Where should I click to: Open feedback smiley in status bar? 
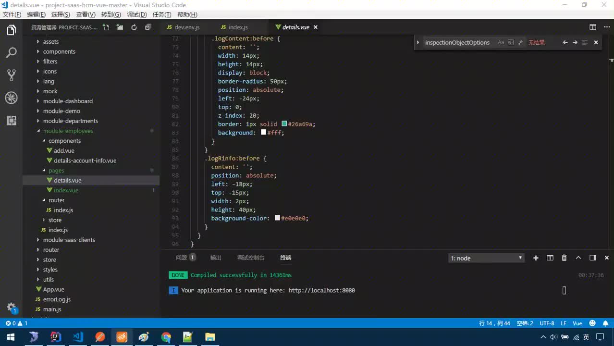click(x=592, y=323)
